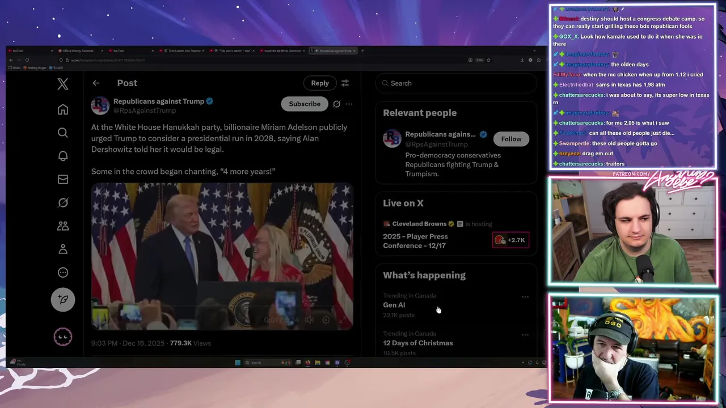Bookmark page with star icon
This screenshot has width=726, height=408.
point(488,60)
